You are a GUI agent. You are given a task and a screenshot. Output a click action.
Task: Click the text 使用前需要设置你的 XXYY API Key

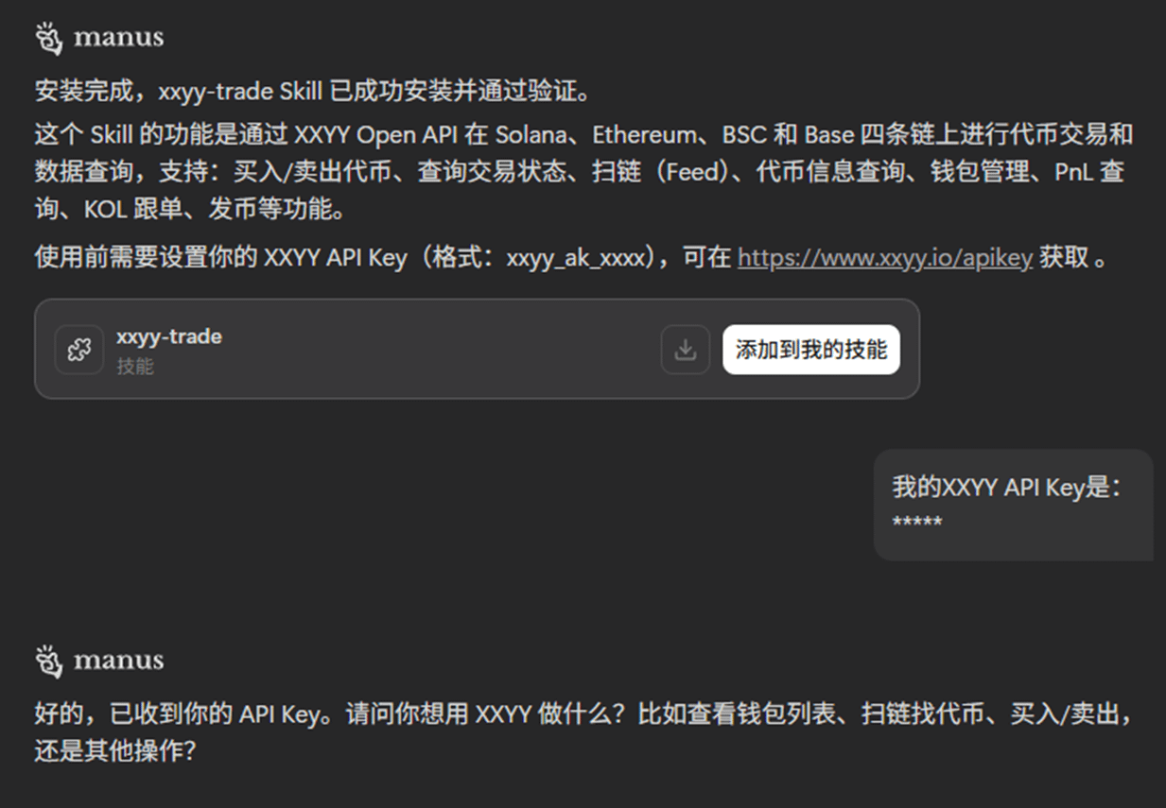pyautogui.click(x=221, y=257)
